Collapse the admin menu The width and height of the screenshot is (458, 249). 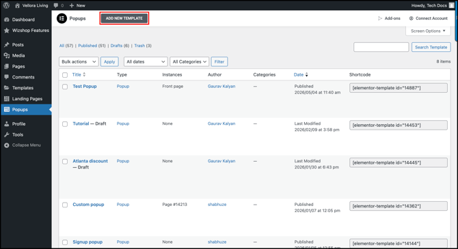coord(23,145)
